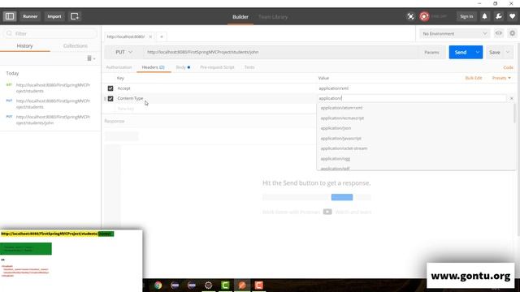The width and height of the screenshot is (520, 292).
Task: Click the Postman orange icon in taskbar
Action: 242,285
